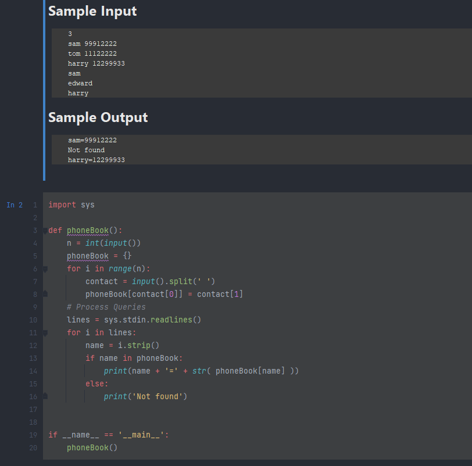Click line number 20 in the gutter
Screen dimensions: 472x466
33,448
